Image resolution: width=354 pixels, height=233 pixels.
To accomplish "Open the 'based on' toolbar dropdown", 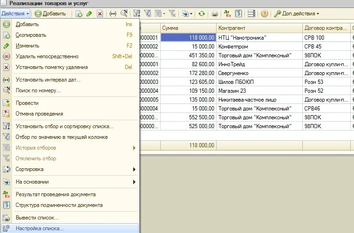I will point(187,14).
